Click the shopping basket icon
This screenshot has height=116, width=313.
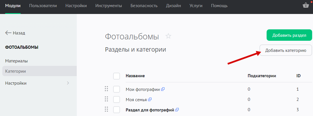pos(306,6)
